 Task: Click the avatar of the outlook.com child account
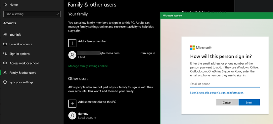pyautogui.click(x=72, y=55)
